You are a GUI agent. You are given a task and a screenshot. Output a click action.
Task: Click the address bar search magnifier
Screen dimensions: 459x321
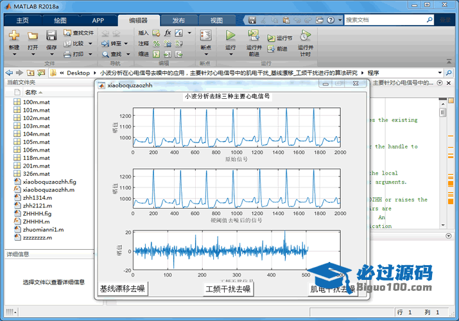click(449, 73)
